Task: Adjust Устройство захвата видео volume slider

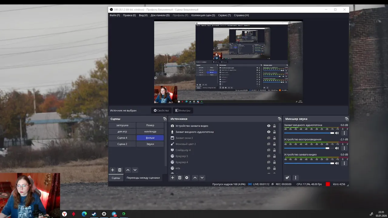Action: pos(309,163)
